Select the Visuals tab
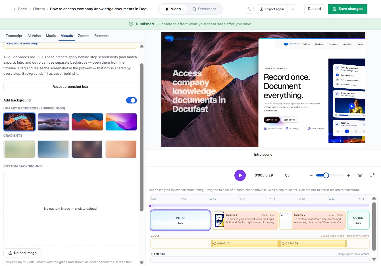This screenshot has height=266, width=381. point(67,36)
